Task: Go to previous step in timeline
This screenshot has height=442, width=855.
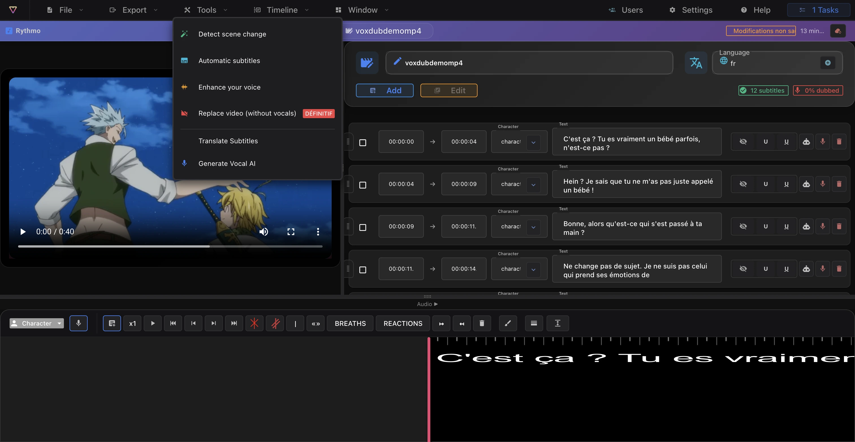Action: tap(193, 323)
